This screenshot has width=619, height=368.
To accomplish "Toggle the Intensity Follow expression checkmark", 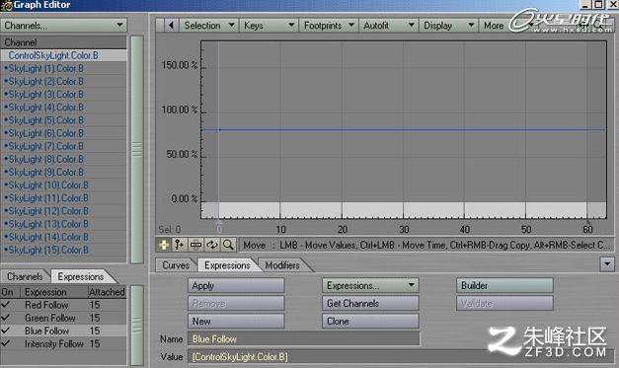I will click(6, 343).
